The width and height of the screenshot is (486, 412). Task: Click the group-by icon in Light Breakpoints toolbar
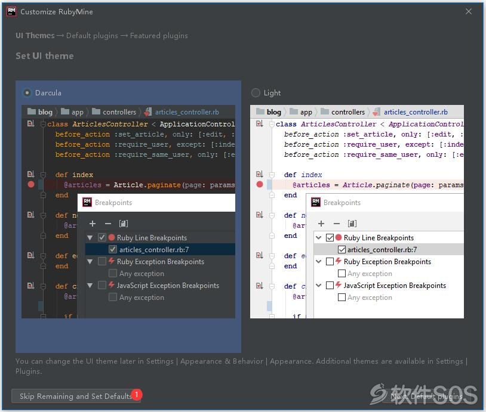(x=352, y=223)
